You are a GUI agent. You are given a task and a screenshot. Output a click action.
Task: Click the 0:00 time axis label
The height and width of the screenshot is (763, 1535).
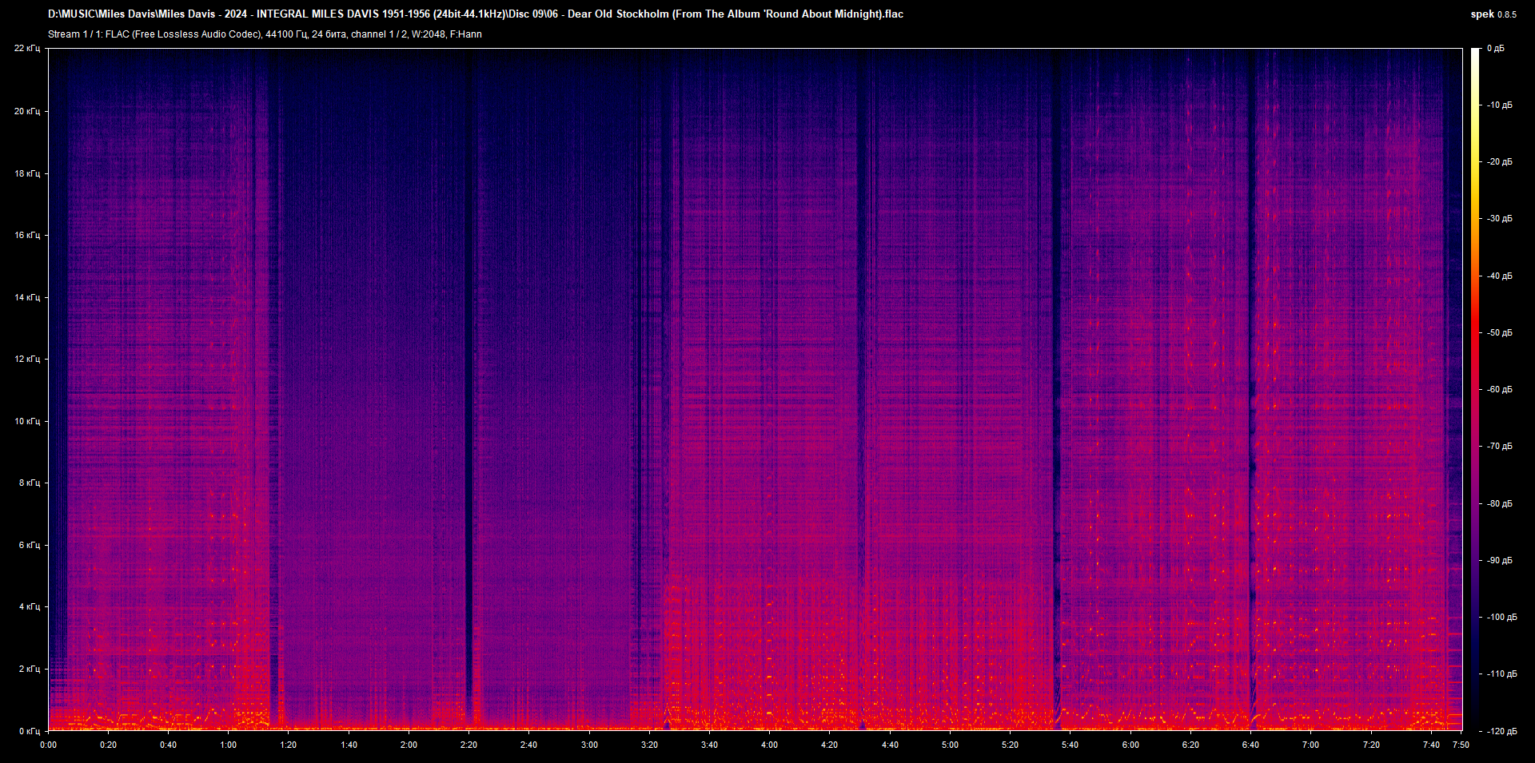[49, 745]
